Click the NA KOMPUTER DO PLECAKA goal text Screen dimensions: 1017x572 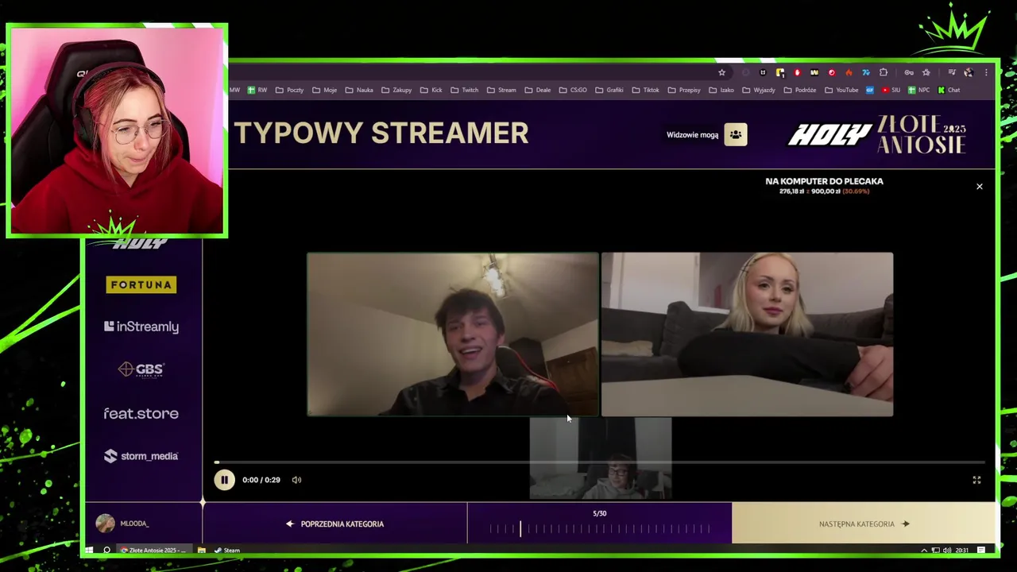[x=824, y=181]
